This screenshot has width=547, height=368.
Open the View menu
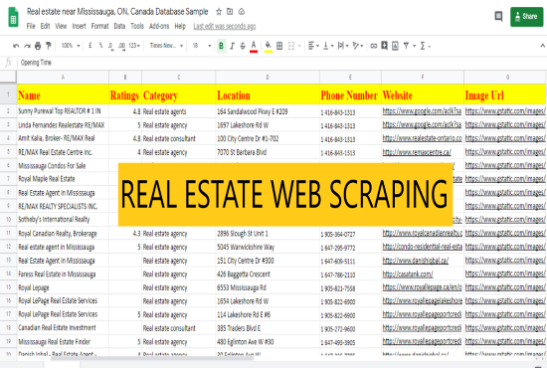tap(61, 26)
